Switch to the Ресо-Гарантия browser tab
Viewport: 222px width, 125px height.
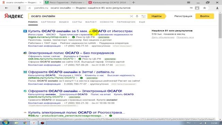(65, 2)
